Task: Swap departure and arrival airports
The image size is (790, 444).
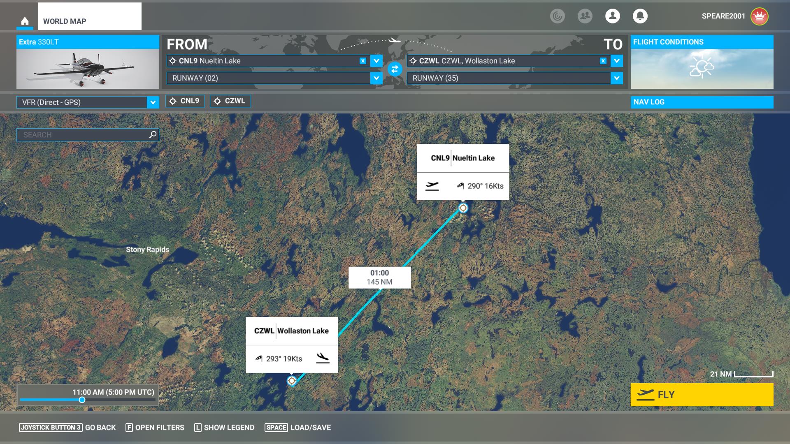Action: (395, 69)
